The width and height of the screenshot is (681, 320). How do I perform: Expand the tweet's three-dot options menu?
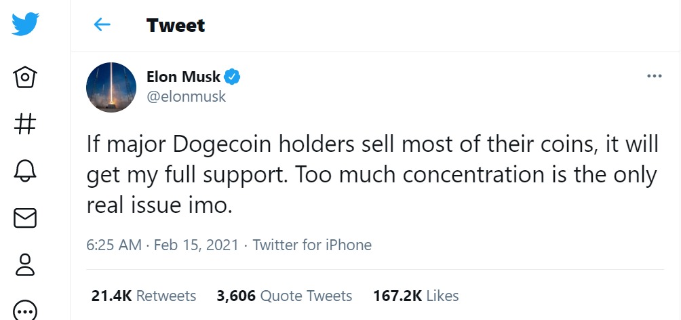click(654, 76)
